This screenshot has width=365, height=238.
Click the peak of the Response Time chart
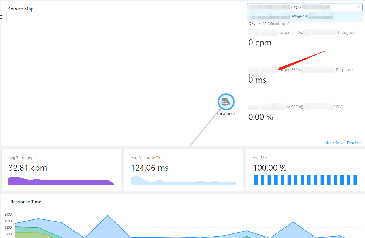(x=108, y=216)
